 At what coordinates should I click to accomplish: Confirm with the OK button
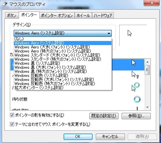78,137
